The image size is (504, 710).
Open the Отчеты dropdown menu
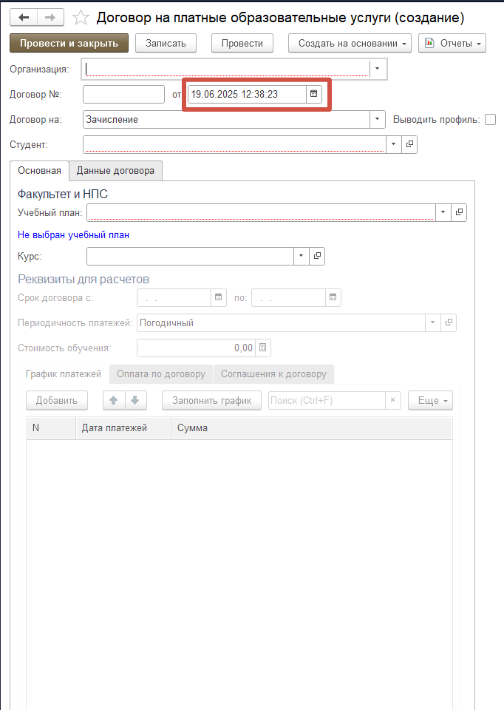(x=452, y=44)
